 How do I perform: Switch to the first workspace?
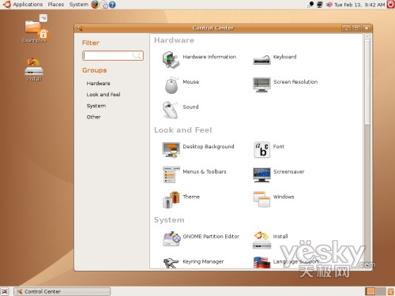click(x=371, y=291)
